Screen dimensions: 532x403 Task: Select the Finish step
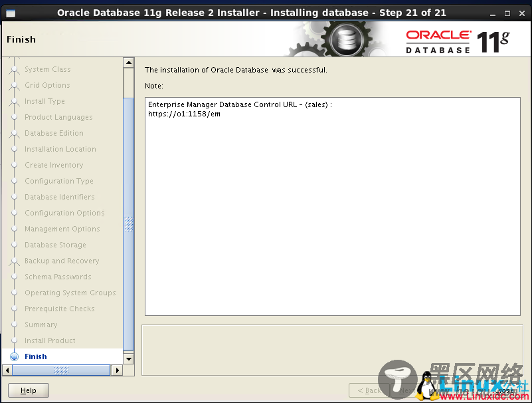pos(36,357)
